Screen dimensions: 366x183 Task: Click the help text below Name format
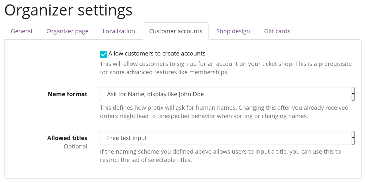click(224, 112)
